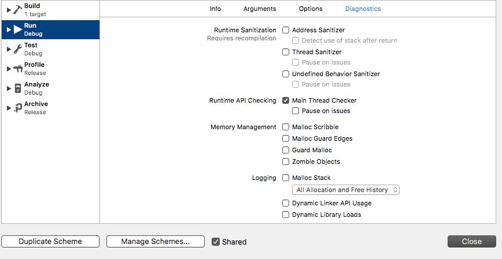Open Manage Schemes dialog
Screen dimensions: 502x259
(156, 242)
